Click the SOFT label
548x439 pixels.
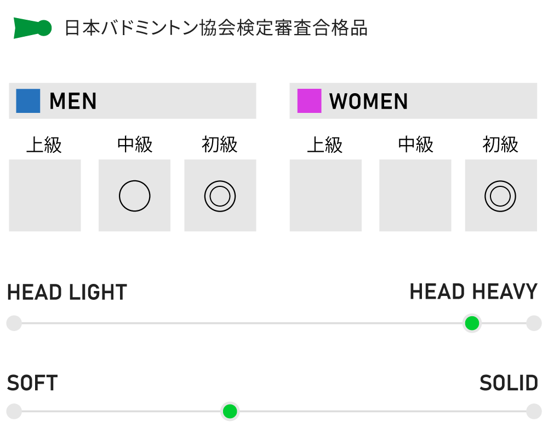[32, 383]
